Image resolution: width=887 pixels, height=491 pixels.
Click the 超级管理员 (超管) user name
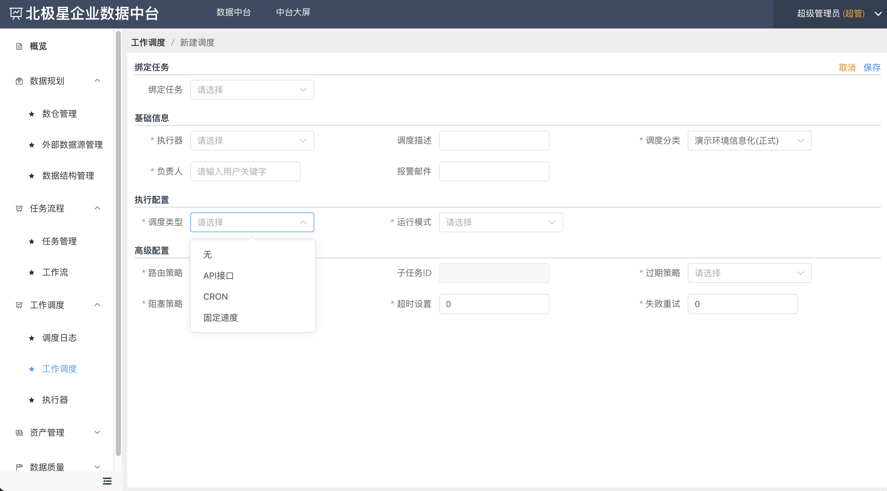831,14
